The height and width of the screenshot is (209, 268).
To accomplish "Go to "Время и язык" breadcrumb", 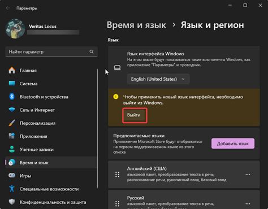I will click(x=136, y=25).
